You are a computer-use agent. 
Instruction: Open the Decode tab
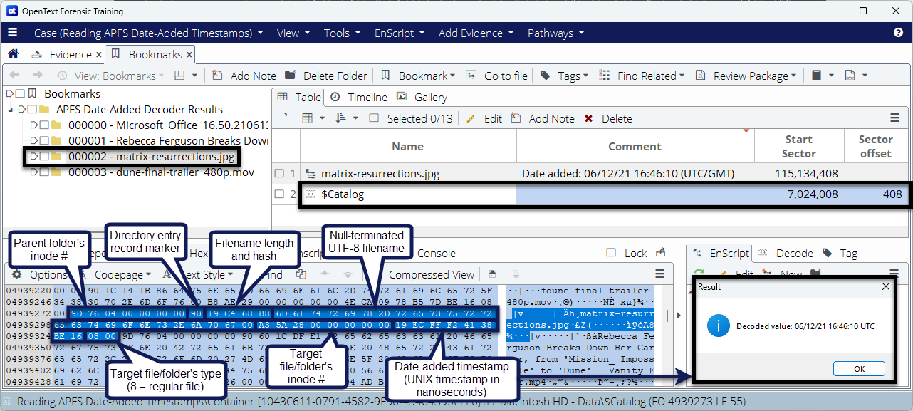click(x=785, y=253)
